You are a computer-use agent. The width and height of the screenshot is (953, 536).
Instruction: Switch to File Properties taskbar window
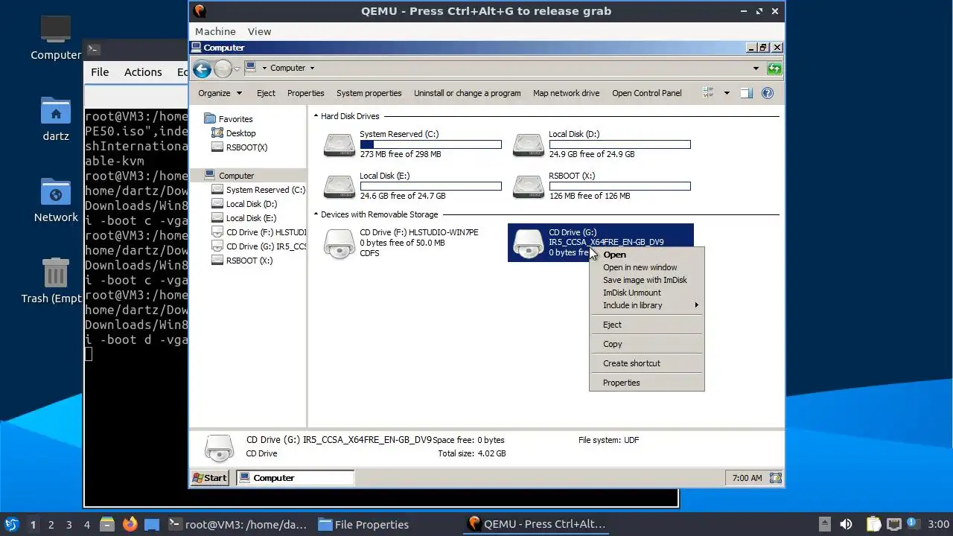(363, 524)
